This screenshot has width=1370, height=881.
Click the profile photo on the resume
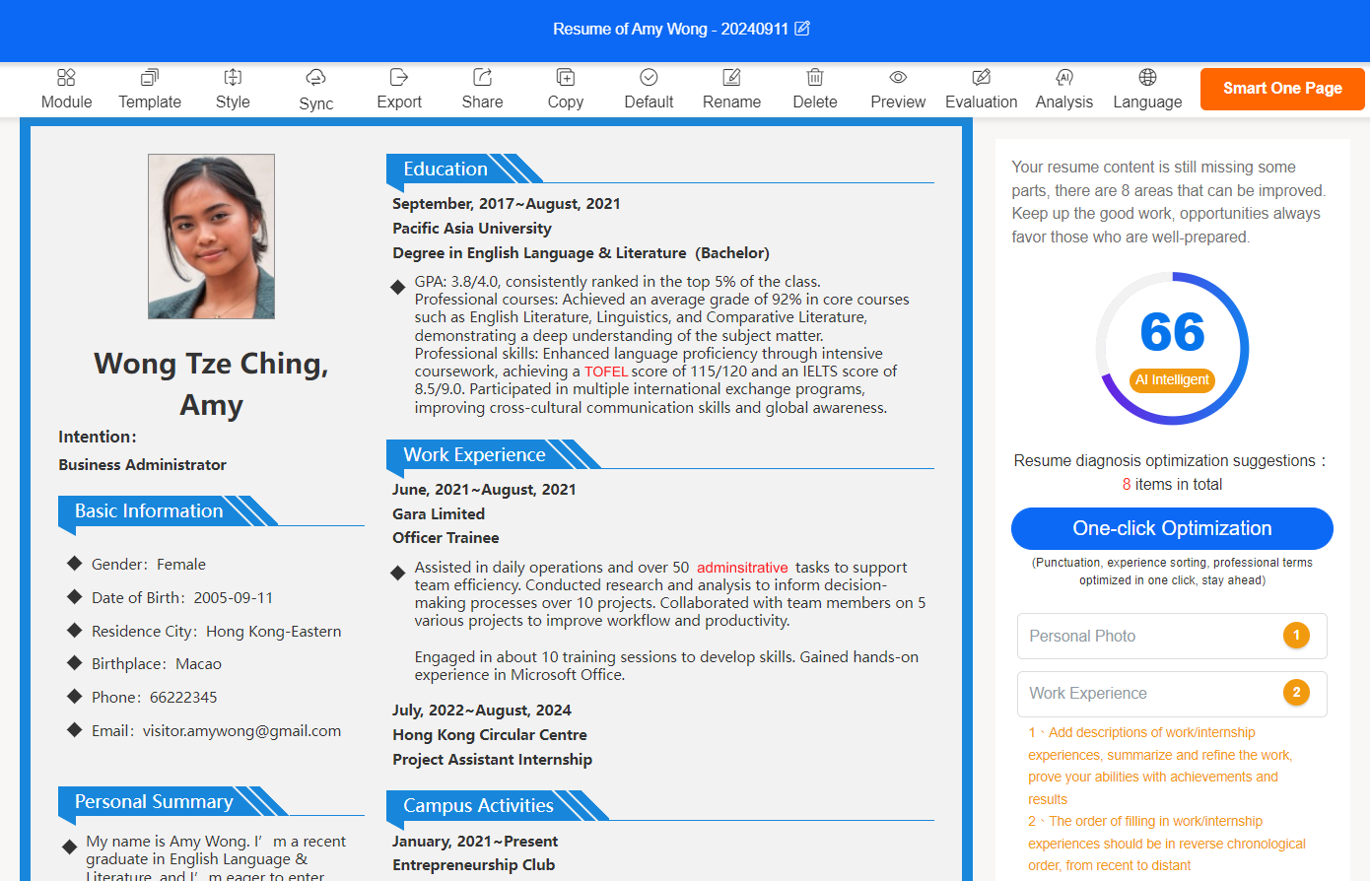(211, 237)
